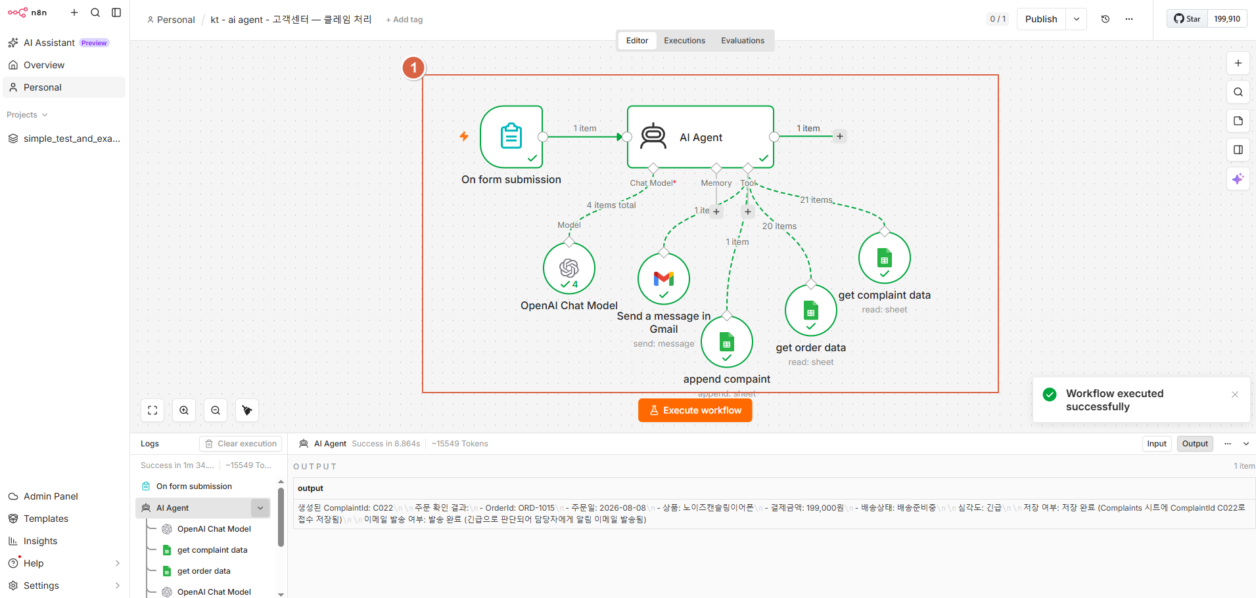Expand the Projects section
This screenshot has height=598, width=1256.
pyautogui.click(x=27, y=115)
